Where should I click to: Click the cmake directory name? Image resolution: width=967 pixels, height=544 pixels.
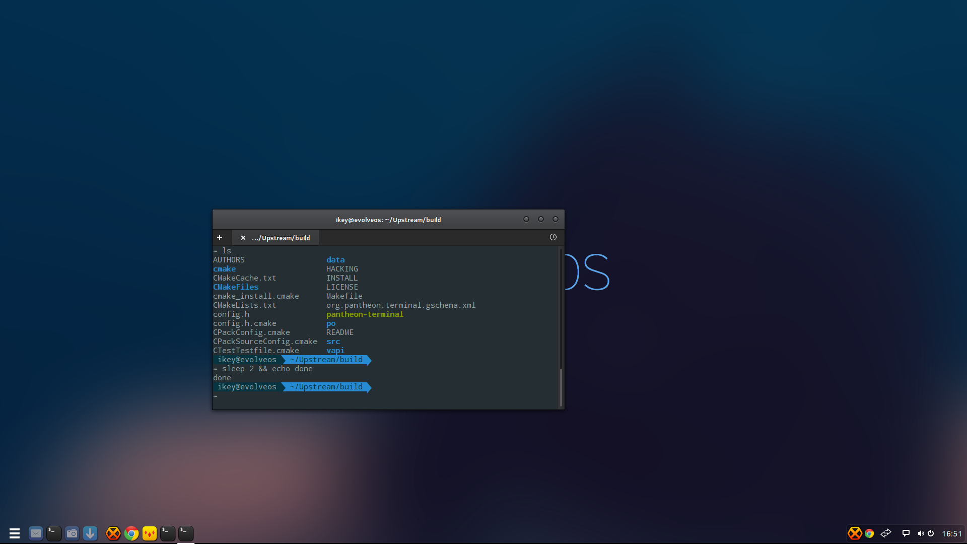click(224, 269)
